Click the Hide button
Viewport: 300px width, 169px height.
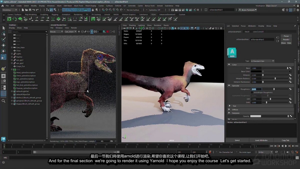pyautogui.click(x=289, y=43)
